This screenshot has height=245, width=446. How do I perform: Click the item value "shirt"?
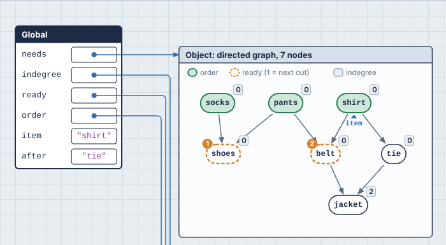[x=94, y=136]
